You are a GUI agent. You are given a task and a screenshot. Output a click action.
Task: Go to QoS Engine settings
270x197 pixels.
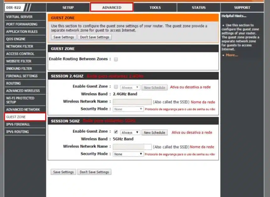tap(25, 39)
